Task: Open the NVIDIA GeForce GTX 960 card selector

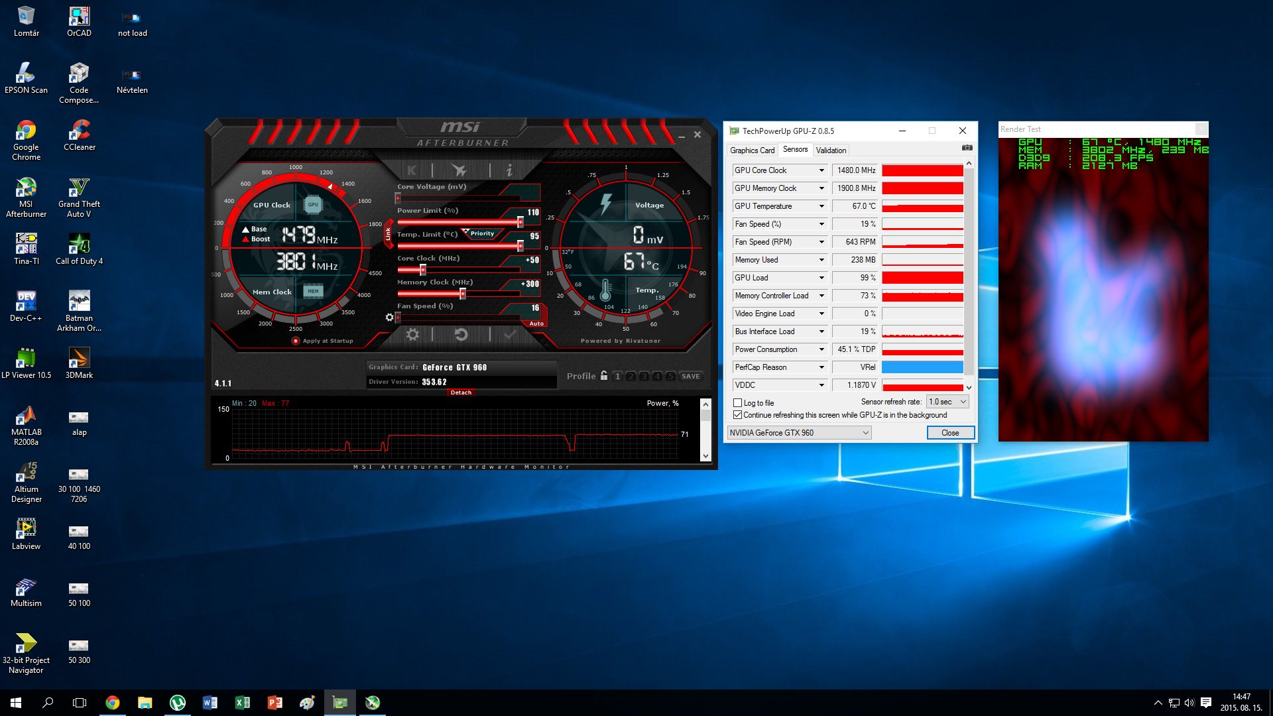Action: click(799, 433)
